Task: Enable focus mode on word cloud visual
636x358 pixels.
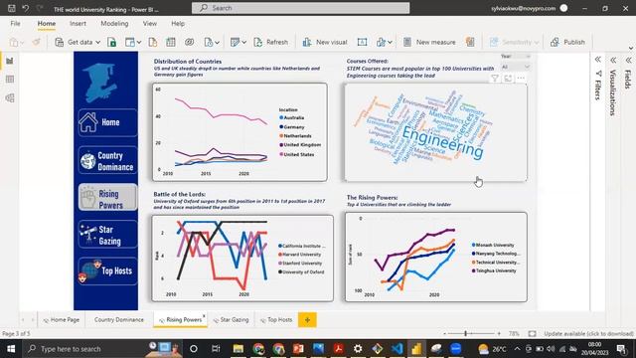Action: pos(508,79)
